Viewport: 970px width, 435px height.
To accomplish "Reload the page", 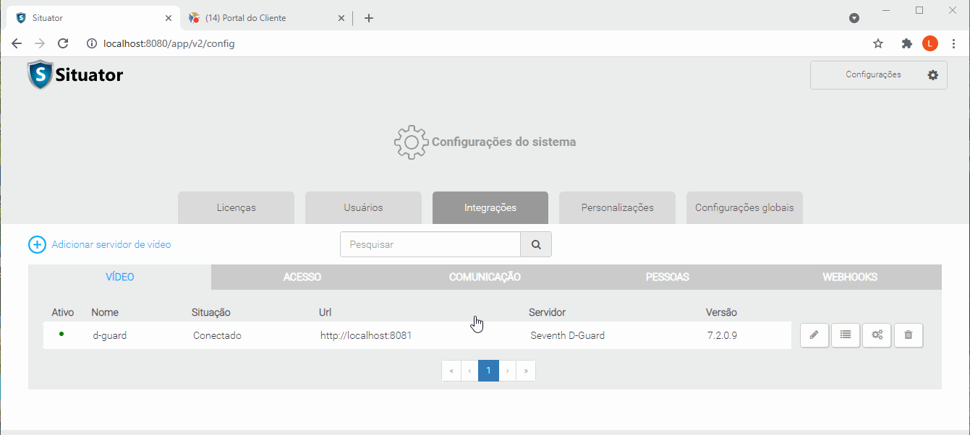I will [x=63, y=43].
